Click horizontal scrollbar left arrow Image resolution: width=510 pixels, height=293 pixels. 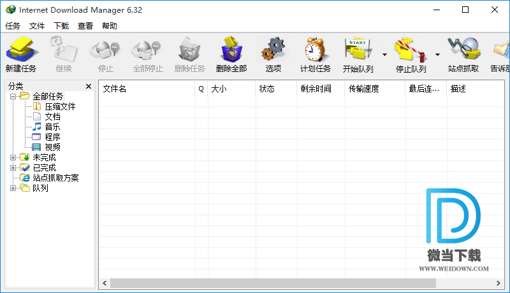105,283
